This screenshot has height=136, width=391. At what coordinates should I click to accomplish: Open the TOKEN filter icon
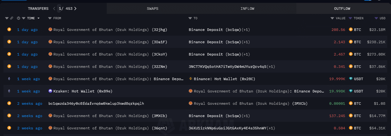(x=350, y=18)
